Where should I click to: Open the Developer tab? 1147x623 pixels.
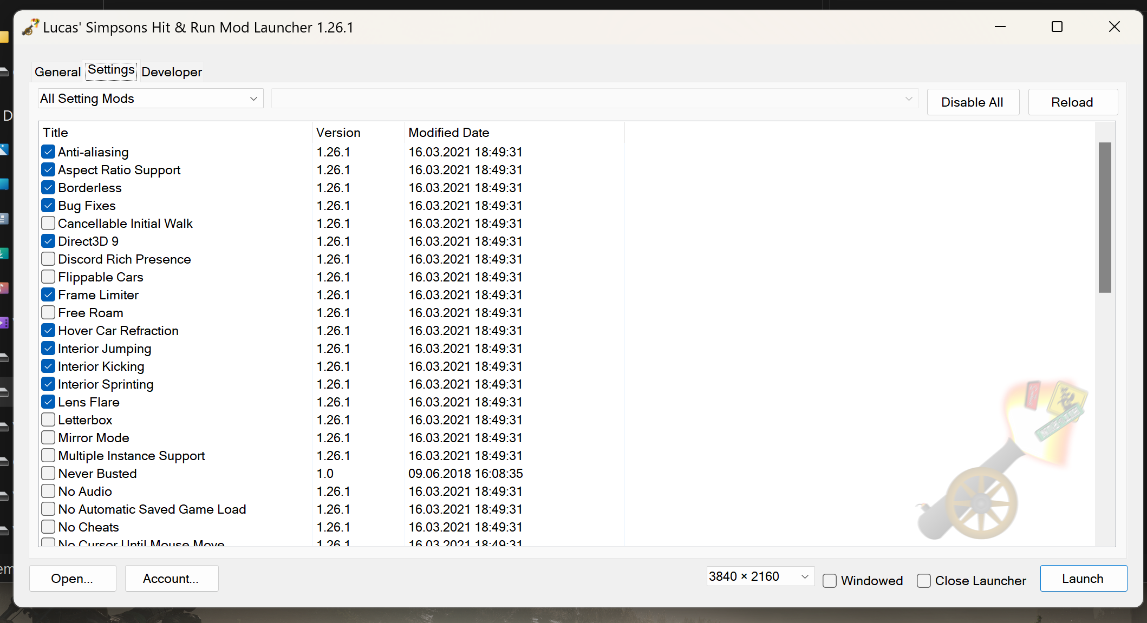172,72
